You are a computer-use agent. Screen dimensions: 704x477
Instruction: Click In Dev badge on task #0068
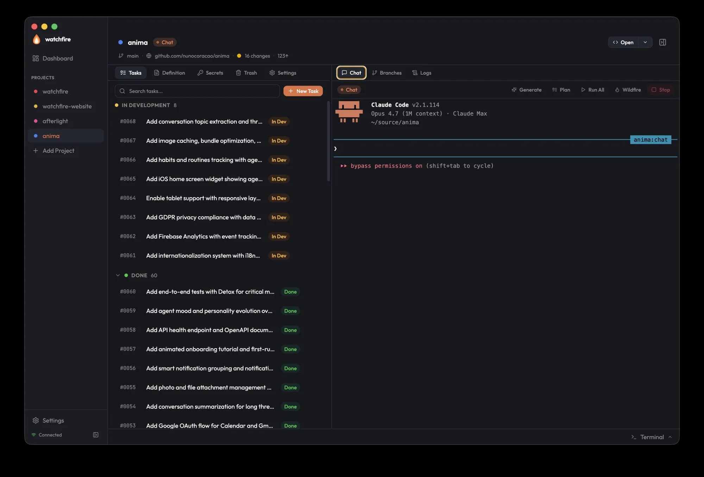point(279,121)
